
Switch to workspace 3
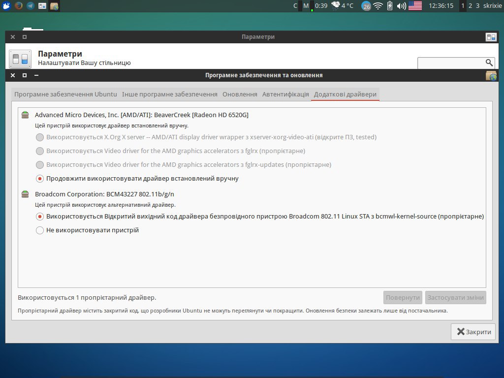pos(477,6)
